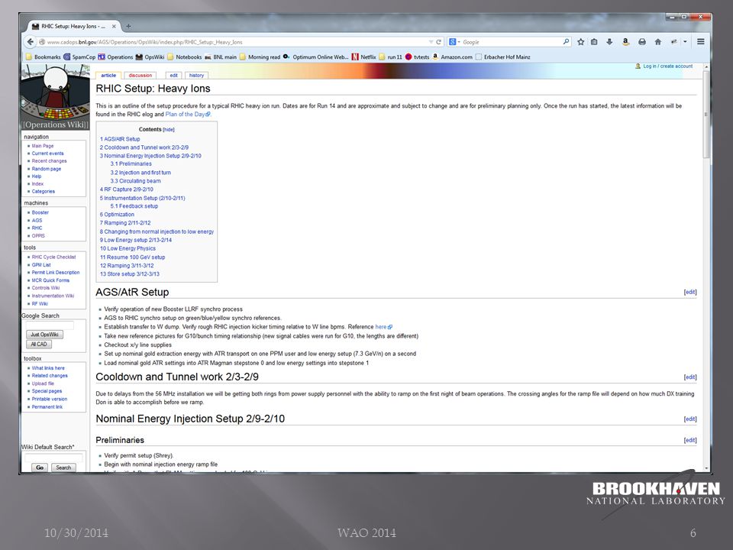Open the hamburger menu icon
The image size is (733, 550).
[x=700, y=41]
